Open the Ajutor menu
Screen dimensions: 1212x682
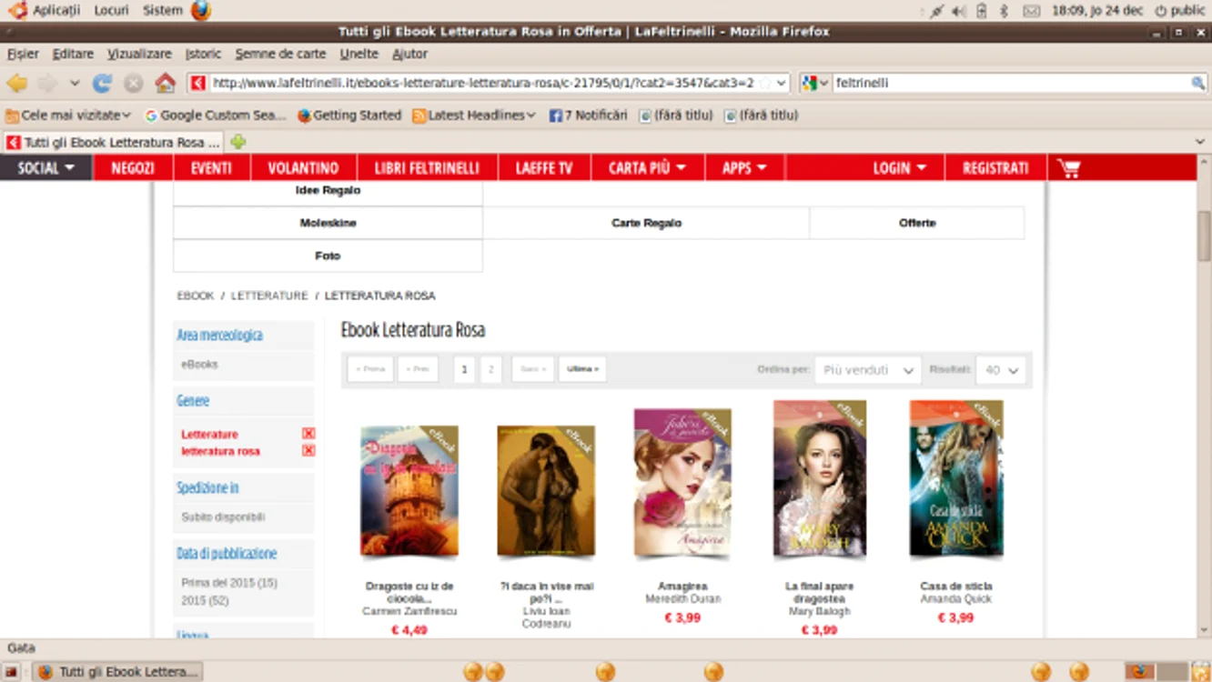coord(409,54)
